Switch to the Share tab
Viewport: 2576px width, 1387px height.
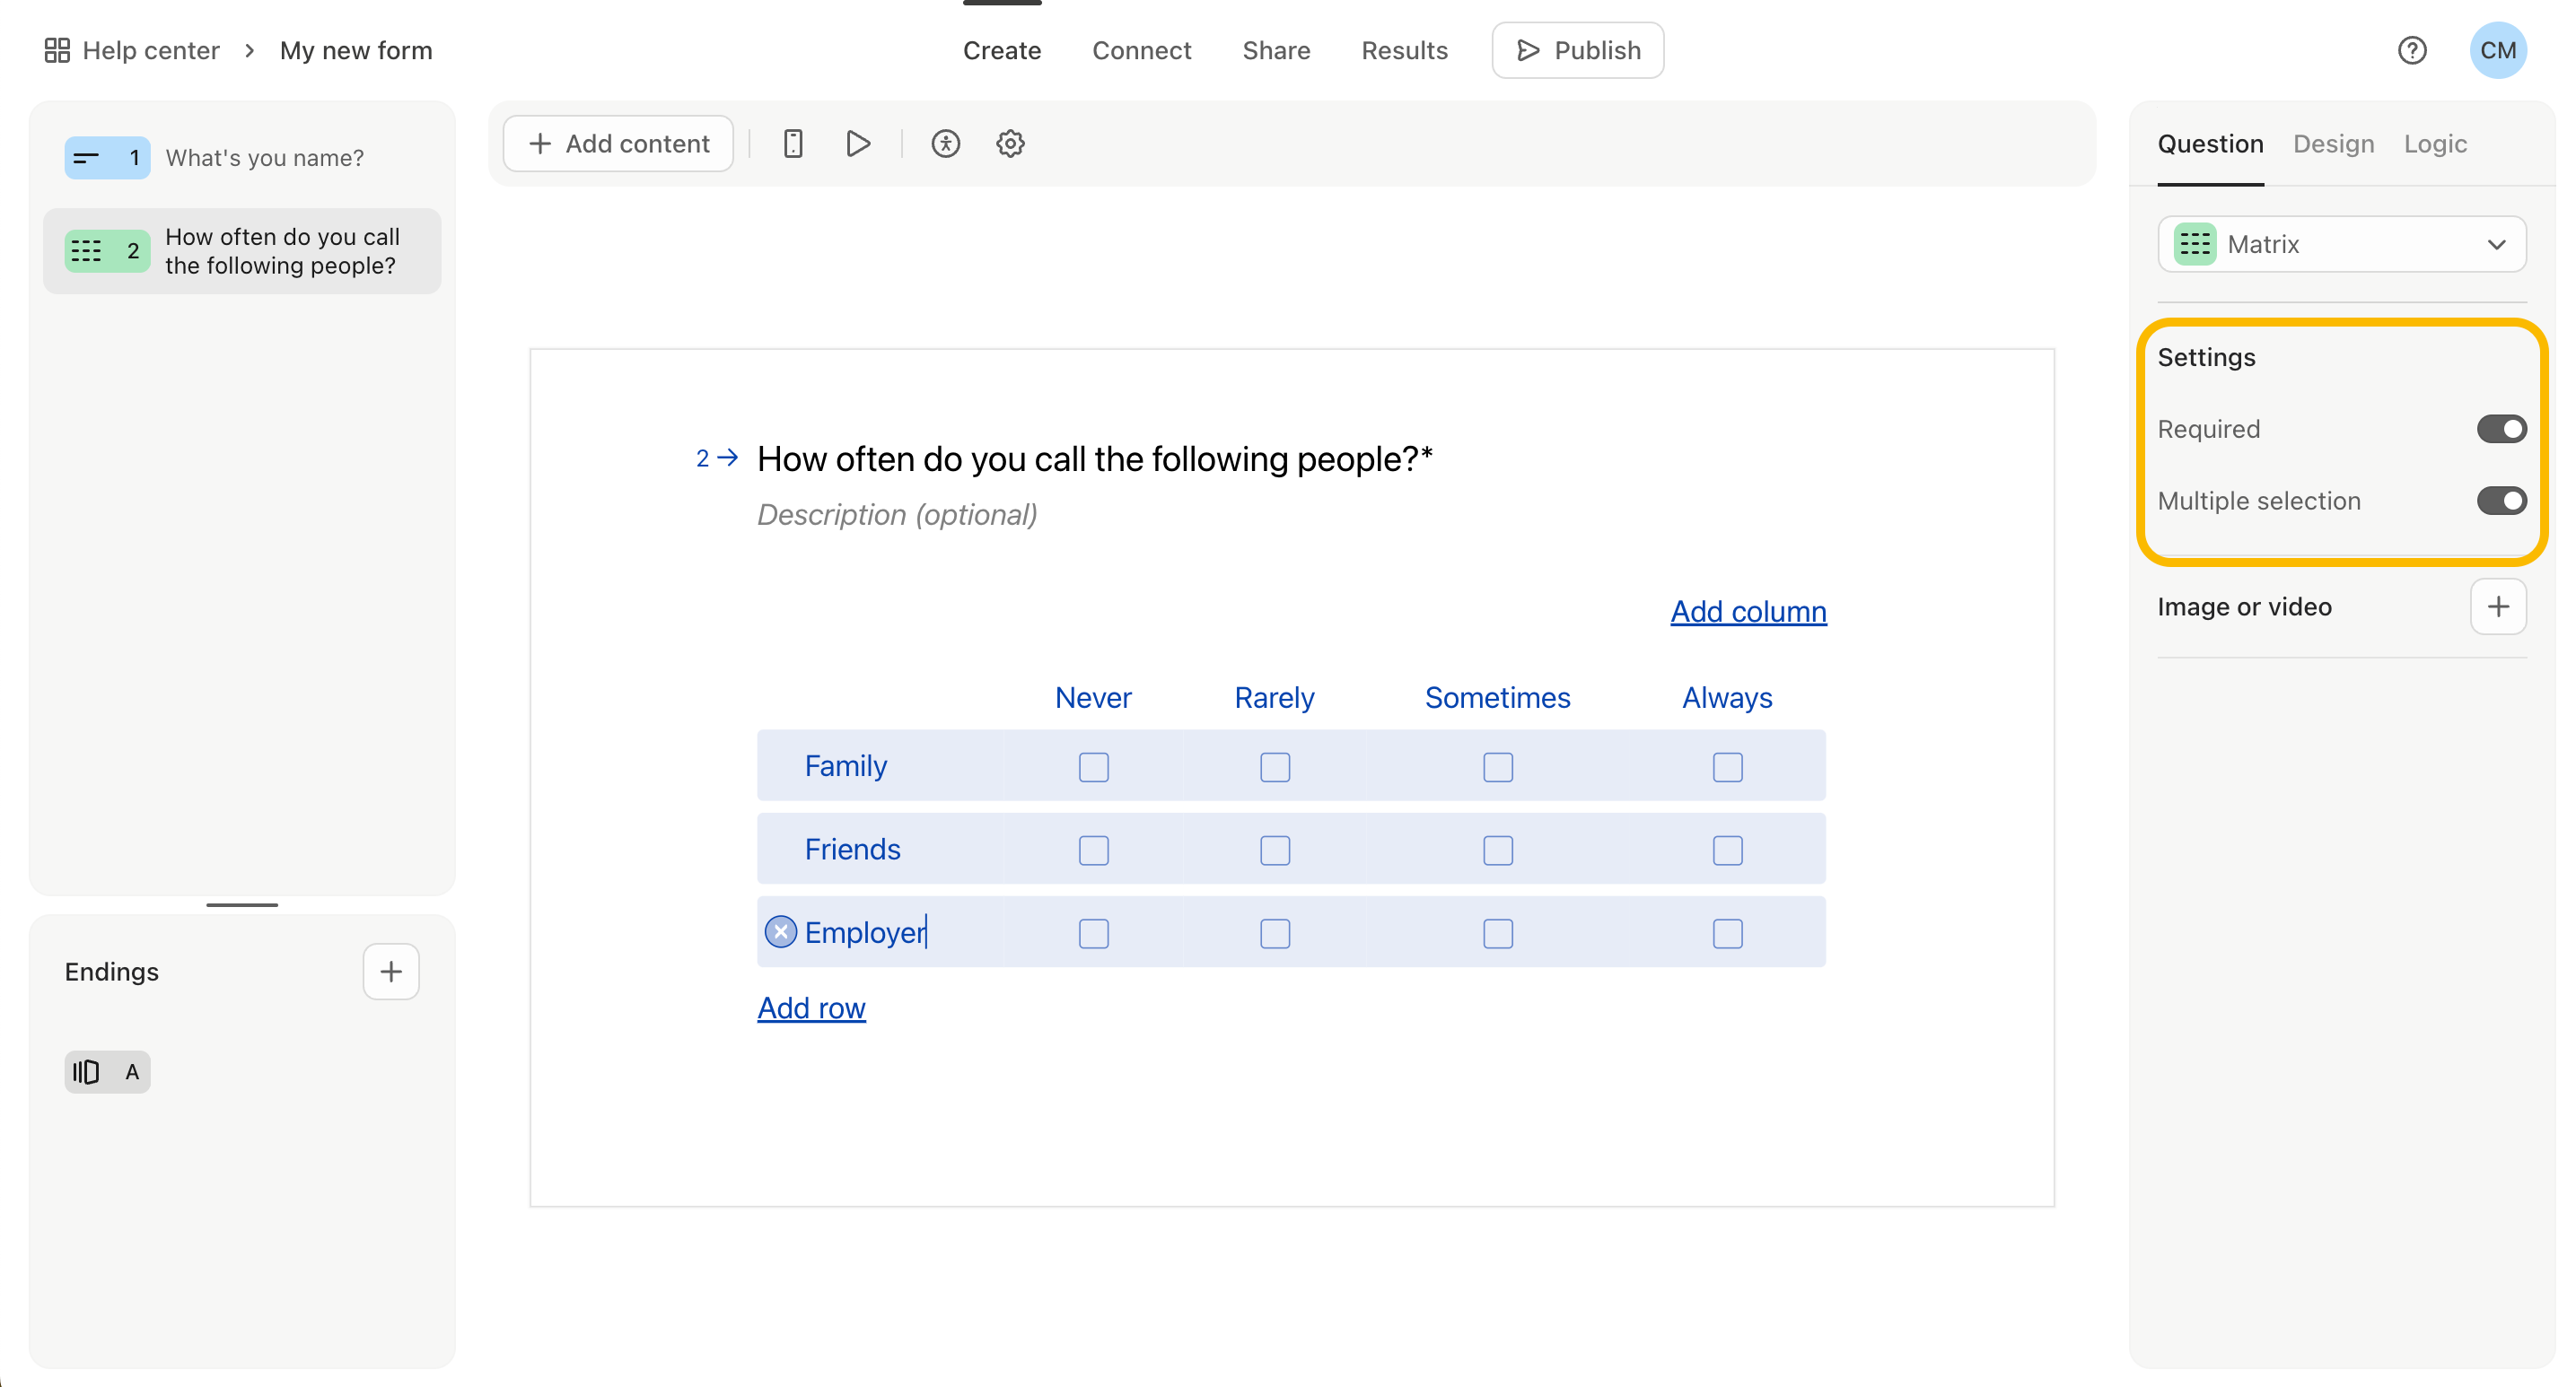[1276, 50]
